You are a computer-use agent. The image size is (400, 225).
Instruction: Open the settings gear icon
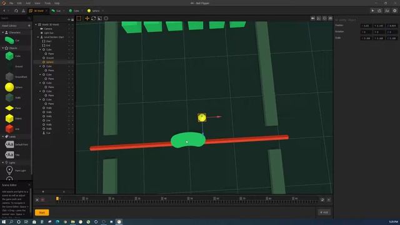coord(394,11)
